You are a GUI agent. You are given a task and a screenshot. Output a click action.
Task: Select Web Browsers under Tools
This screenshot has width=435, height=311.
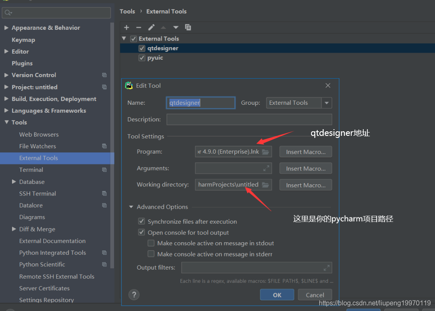[39, 134]
